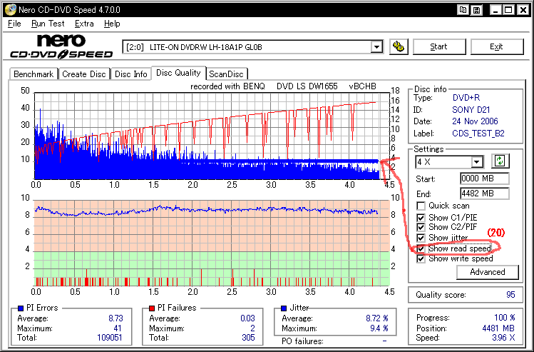Toggle the Show jitter checkbox

[x=421, y=238]
